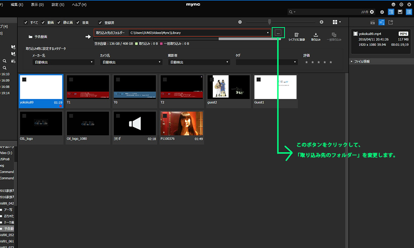The image size is (414, 248).
Task: Zoom out thumbnails with minus icon
Action: point(240,22)
